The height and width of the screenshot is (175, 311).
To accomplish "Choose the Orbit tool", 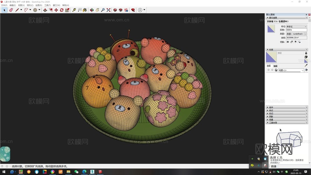I will pyautogui.click(x=92, y=10).
